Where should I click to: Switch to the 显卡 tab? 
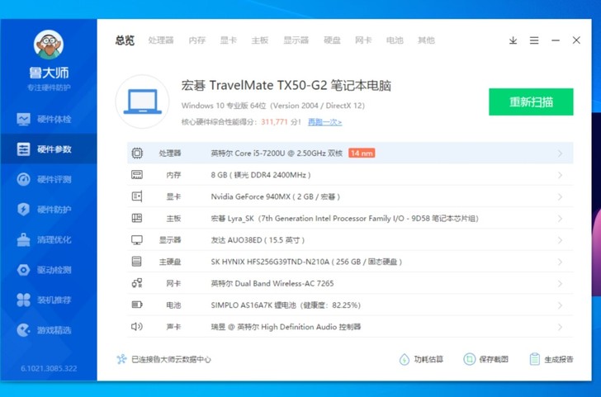[229, 40]
